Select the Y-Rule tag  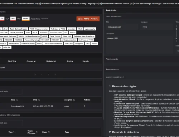click(x=80, y=29)
